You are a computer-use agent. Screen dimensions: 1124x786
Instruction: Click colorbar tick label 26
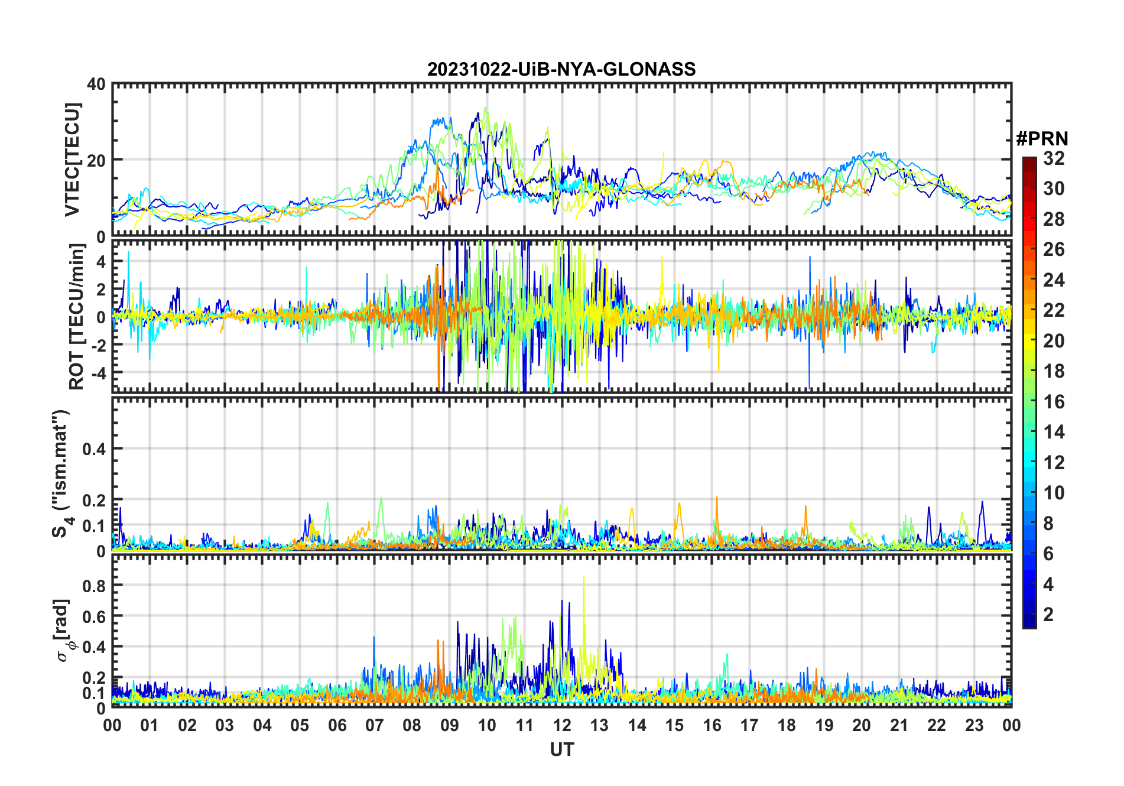pos(1054,249)
